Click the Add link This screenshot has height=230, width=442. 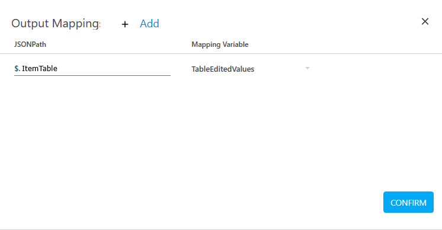[x=149, y=23]
